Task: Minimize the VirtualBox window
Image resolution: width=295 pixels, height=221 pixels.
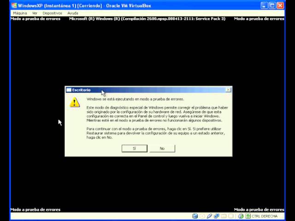Action: pos(264,6)
